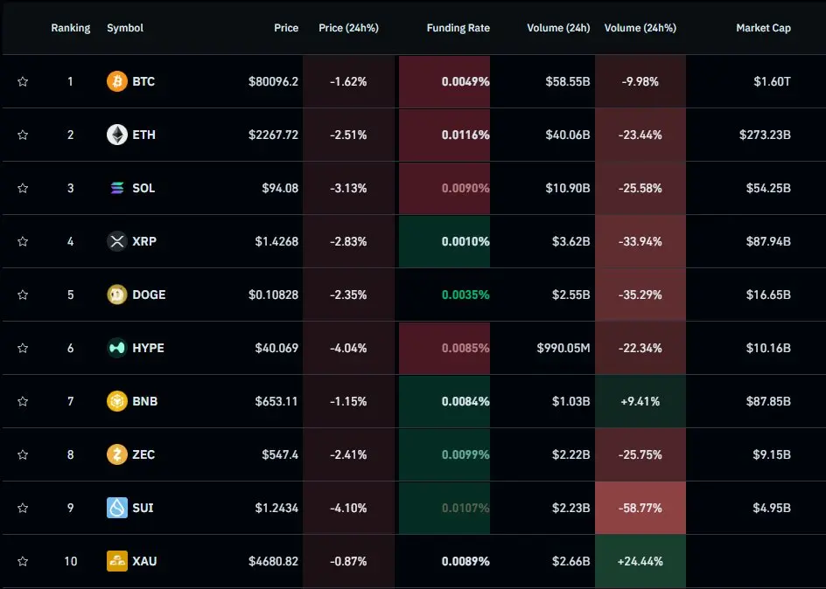This screenshot has height=589, width=826.
Task: Click the Solana coin icon
Action: click(117, 188)
